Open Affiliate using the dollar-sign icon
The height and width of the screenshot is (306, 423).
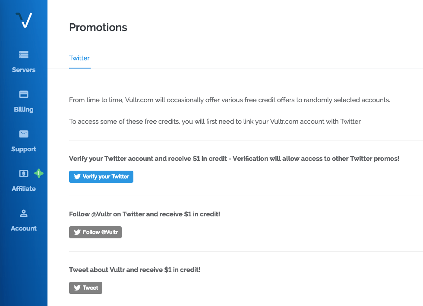click(x=23, y=173)
